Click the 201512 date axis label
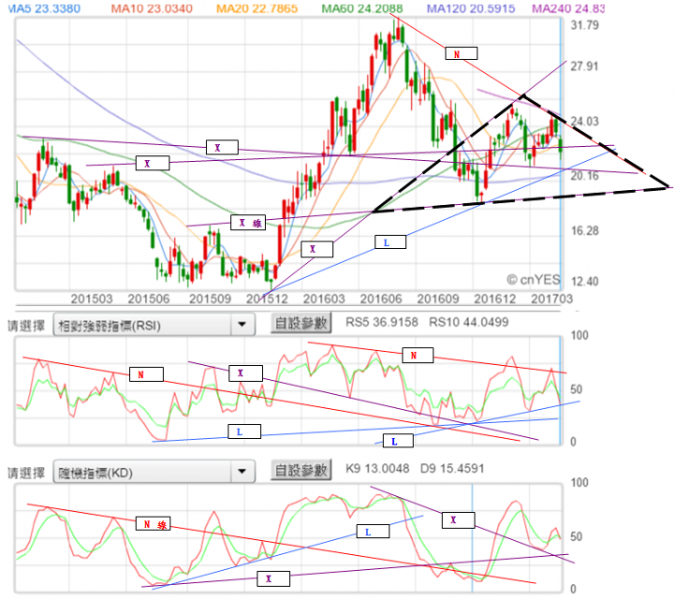 [267, 299]
